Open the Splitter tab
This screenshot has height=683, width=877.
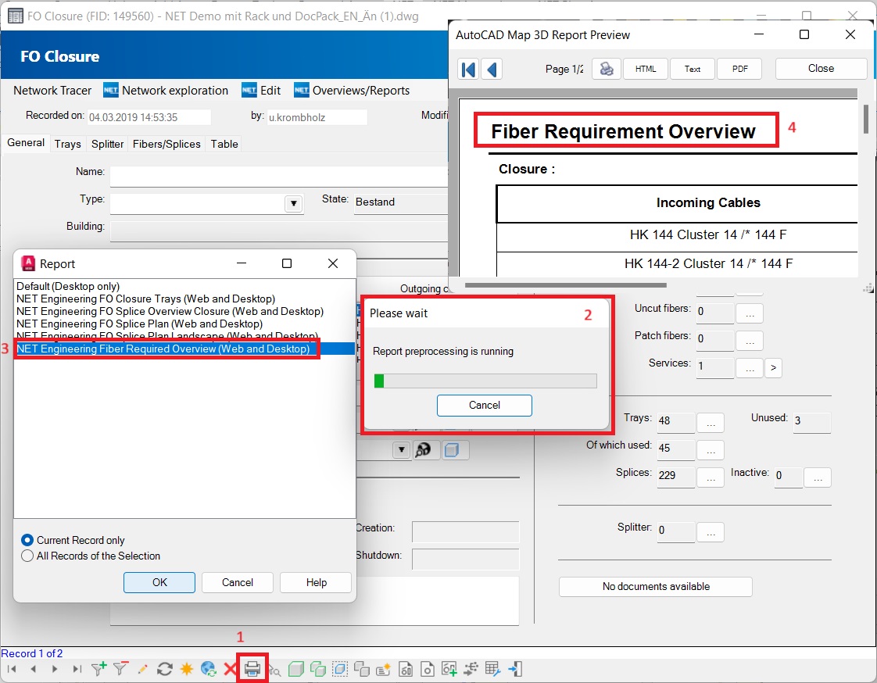click(107, 145)
